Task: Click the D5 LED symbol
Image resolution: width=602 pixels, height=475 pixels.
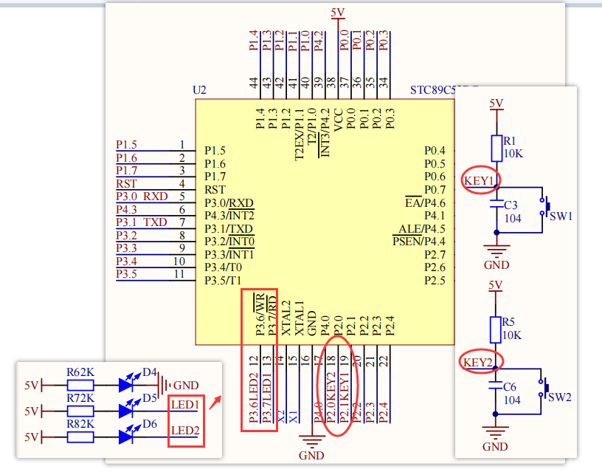Action: click(129, 408)
